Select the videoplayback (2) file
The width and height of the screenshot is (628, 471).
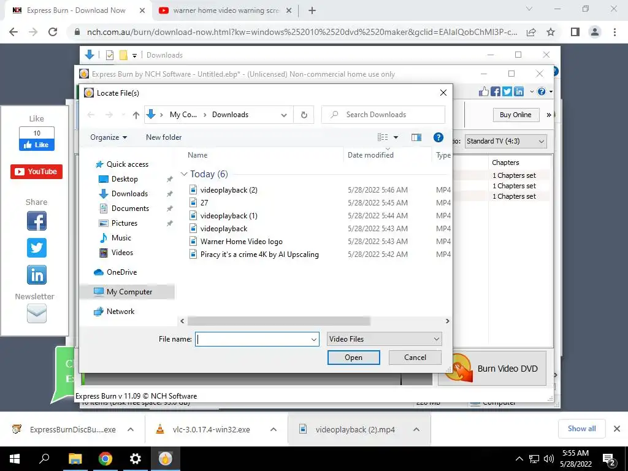229,190
